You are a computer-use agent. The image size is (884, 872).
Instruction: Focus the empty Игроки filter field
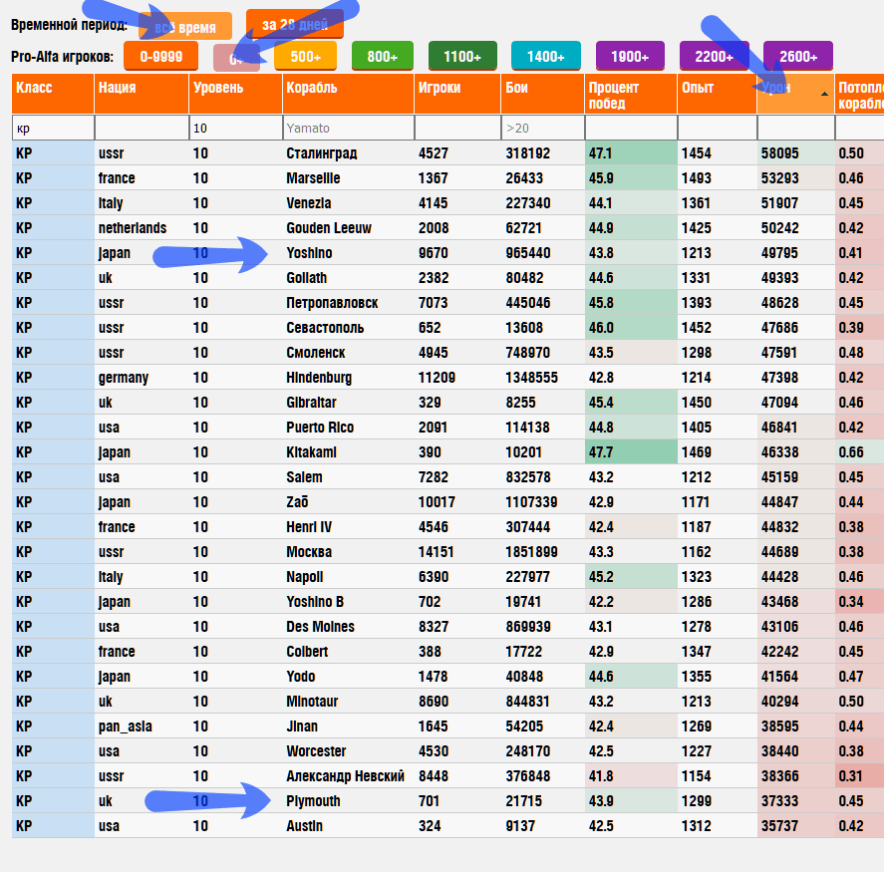(x=457, y=128)
